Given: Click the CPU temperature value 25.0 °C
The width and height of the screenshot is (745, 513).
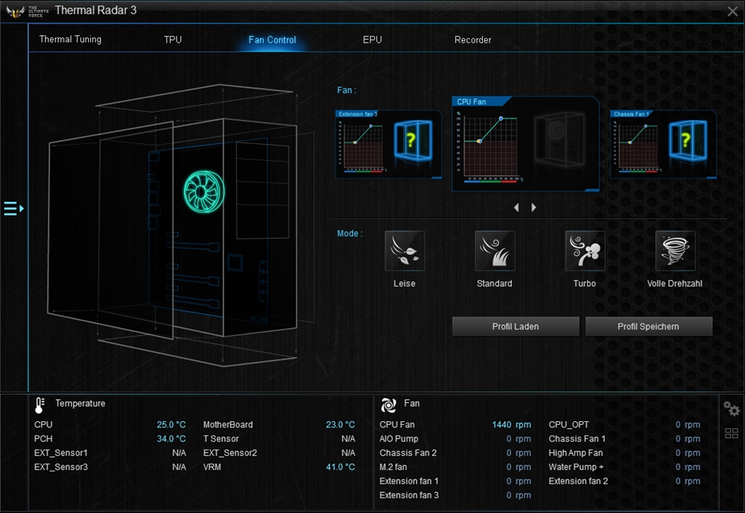Looking at the screenshot, I should coord(171,424).
